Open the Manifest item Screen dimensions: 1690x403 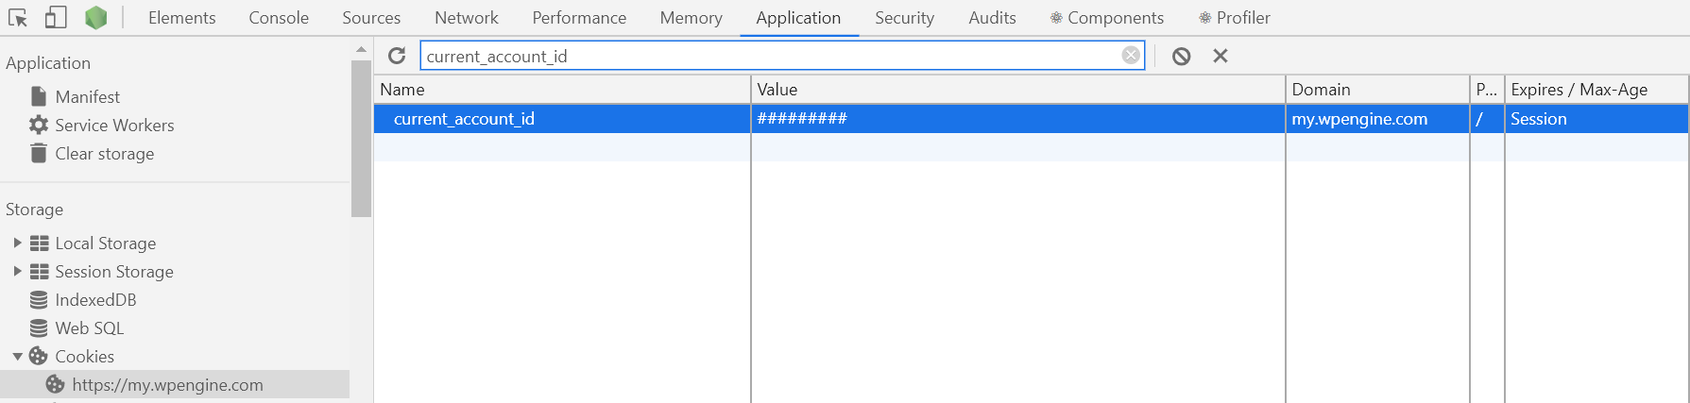87,96
